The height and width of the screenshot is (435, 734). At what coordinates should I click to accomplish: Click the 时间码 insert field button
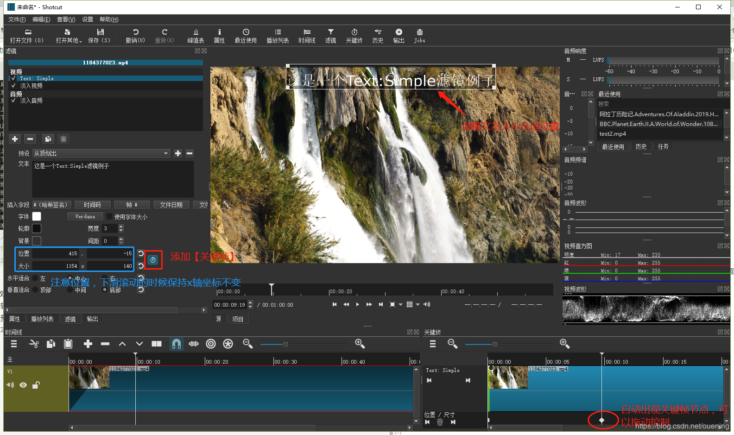[92, 205]
